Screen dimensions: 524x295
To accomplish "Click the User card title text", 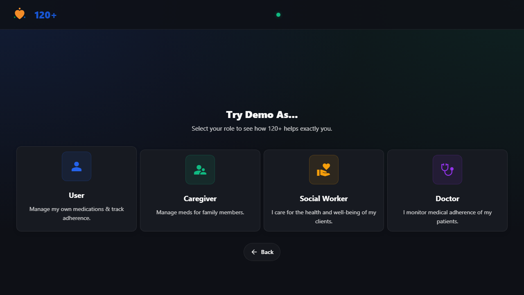I will (x=76, y=195).
